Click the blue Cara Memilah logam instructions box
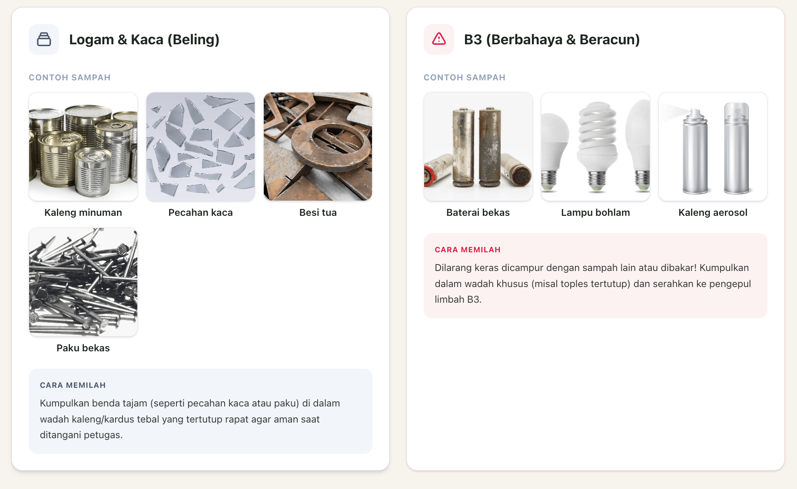This screenshot has width=797, height=489. coord(201,411)
